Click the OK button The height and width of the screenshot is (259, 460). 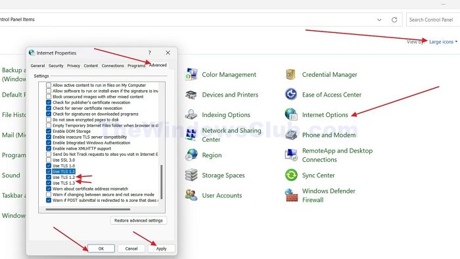101,248
